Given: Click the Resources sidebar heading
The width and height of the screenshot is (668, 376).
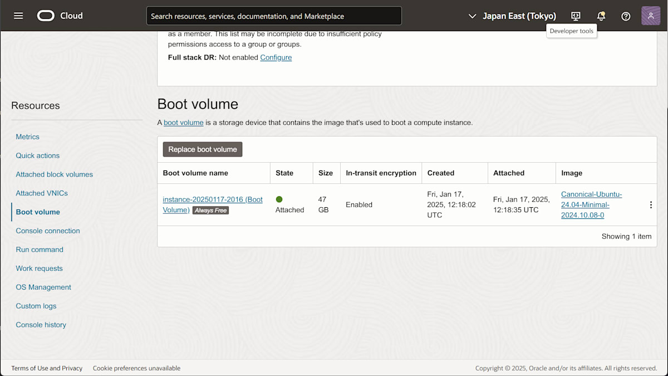Looking at the screenshot, I should click(x=36, y=105).
